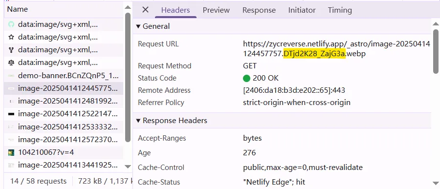The width and height of the screenshot is (440, 189).
Task: Select the star icon svg request row
Action: click(64, 37)
